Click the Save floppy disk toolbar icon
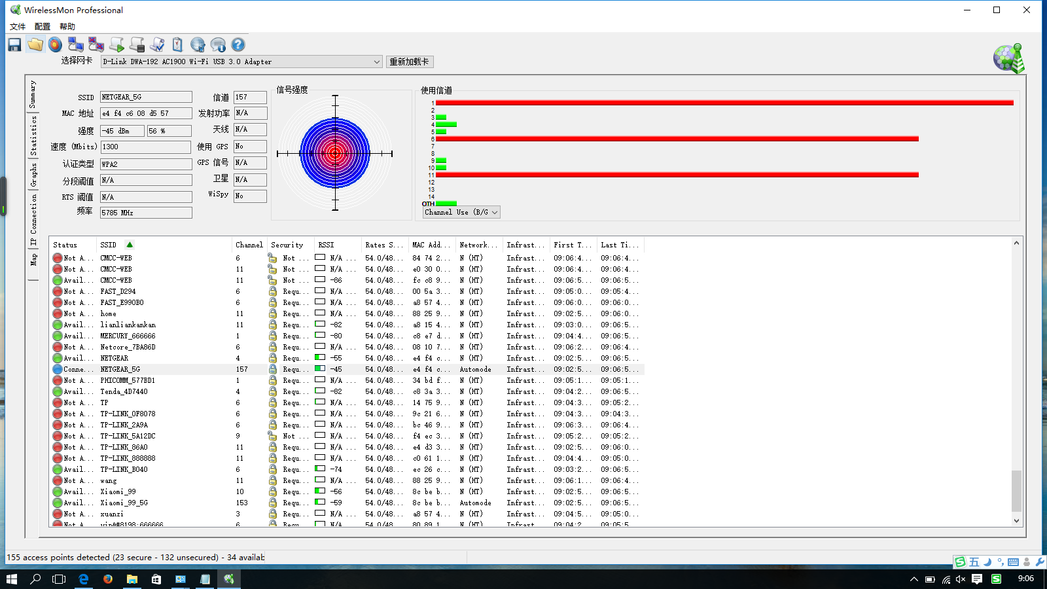 click(14, 45)
